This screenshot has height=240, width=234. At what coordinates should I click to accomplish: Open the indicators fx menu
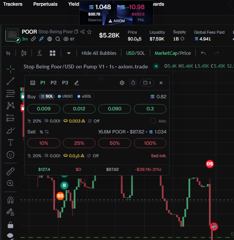[x=39, y=53]
